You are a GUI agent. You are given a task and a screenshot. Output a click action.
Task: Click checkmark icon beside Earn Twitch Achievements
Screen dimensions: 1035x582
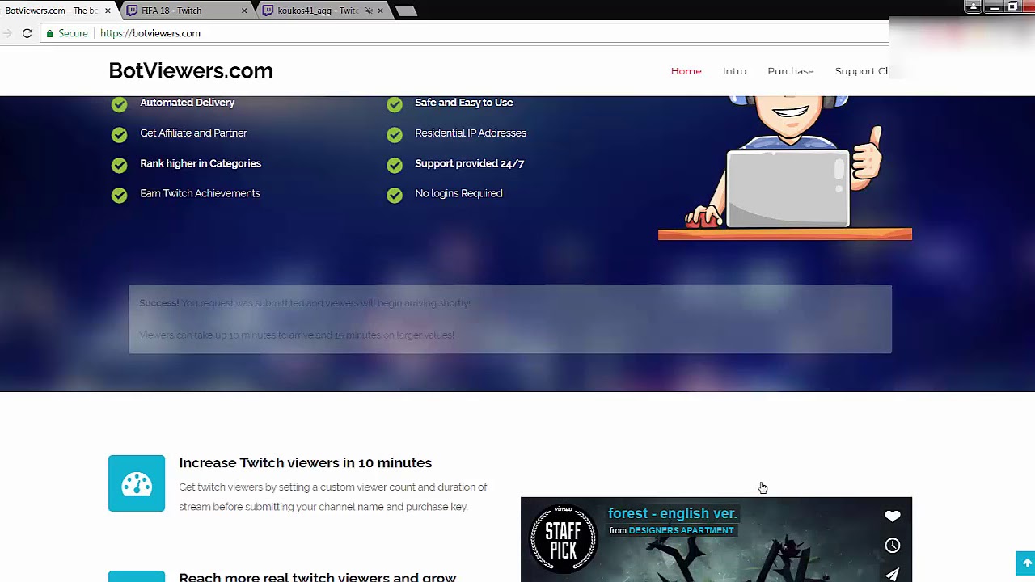coord(119,195)
